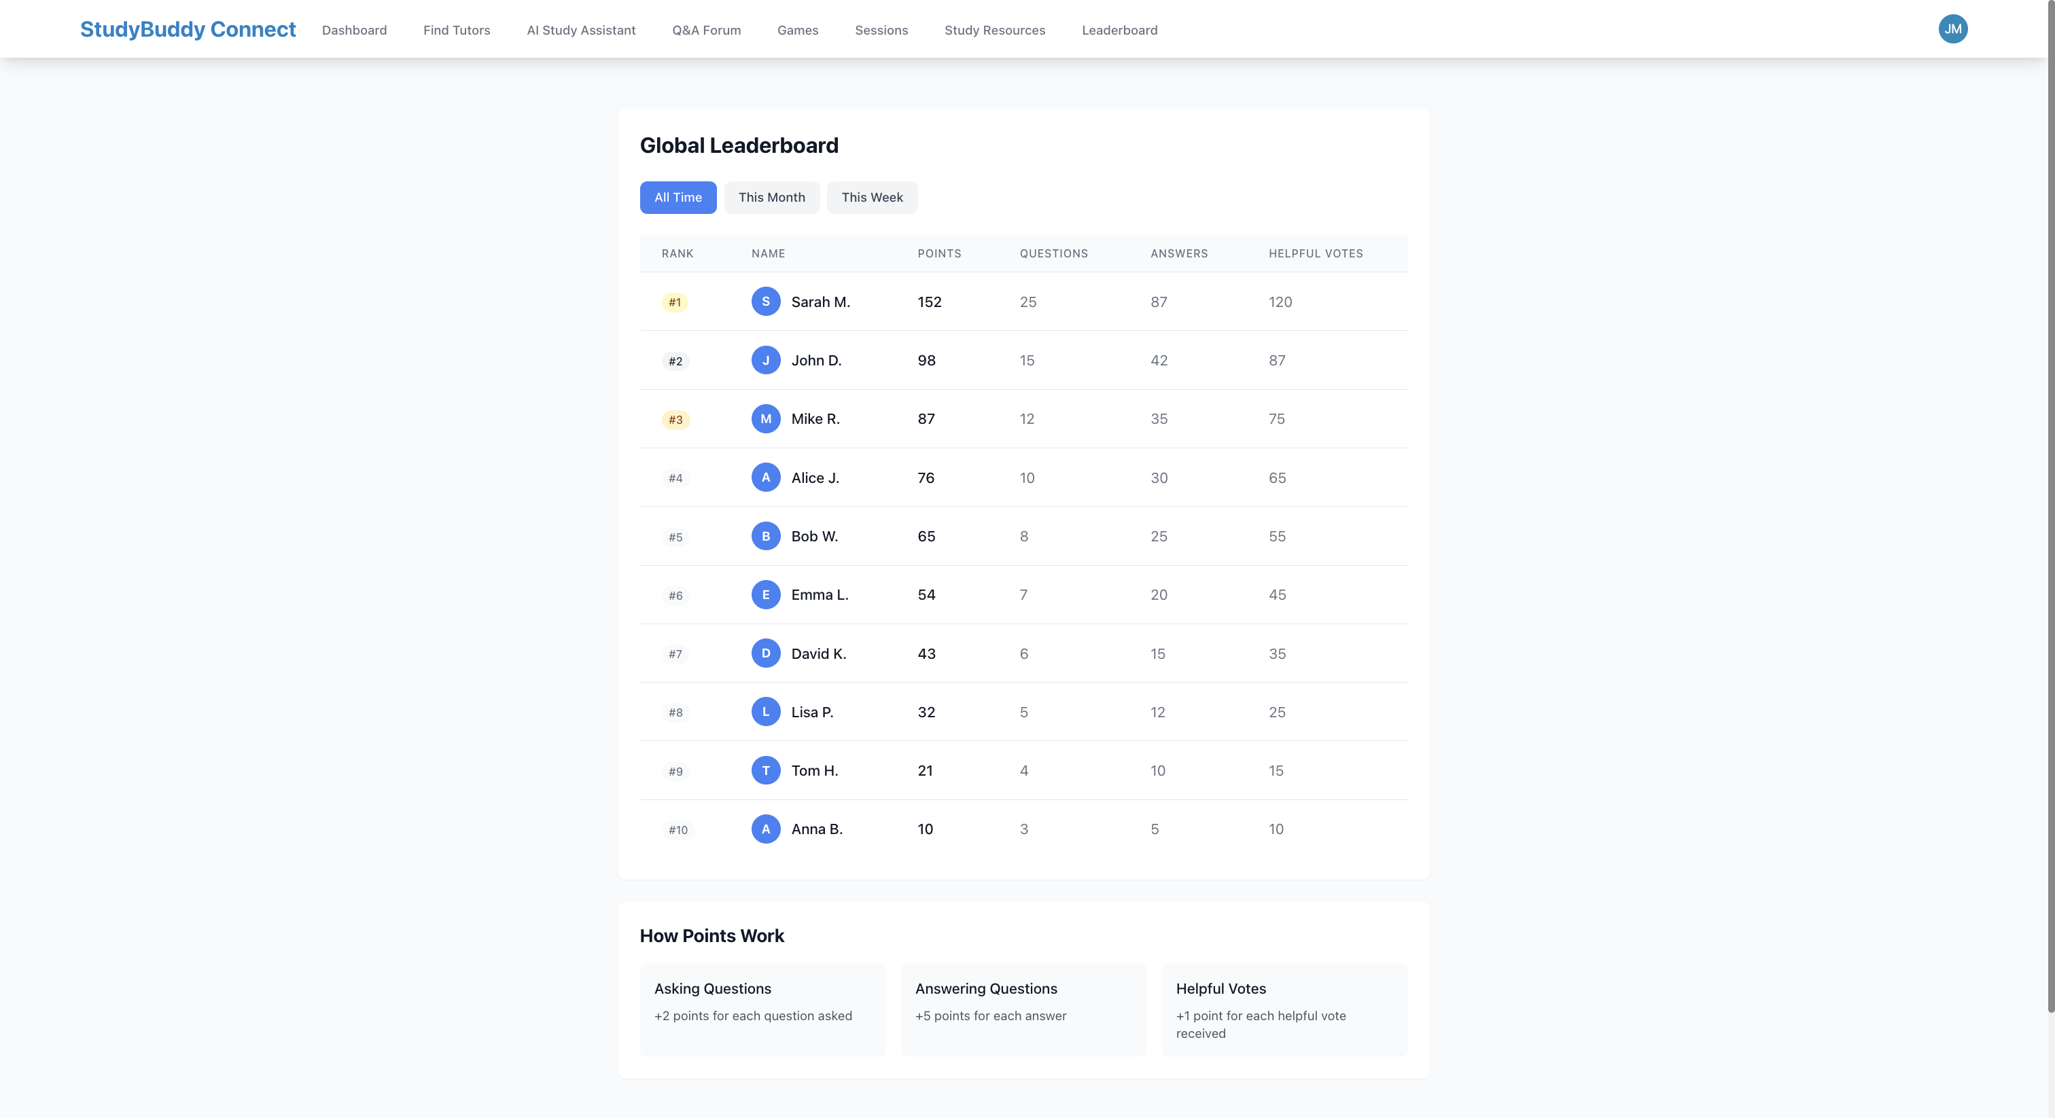
Task: Open the AI Study Assistant page
Action: (x=581, y=31)
